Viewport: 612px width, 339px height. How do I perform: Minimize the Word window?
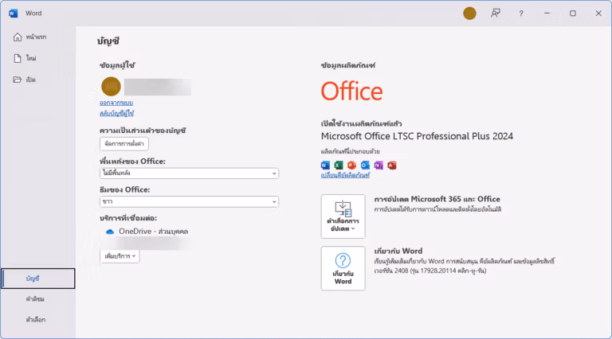[x=547, y=14]
